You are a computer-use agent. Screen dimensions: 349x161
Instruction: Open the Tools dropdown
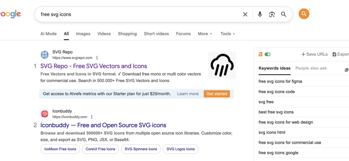tap(228, 34)
